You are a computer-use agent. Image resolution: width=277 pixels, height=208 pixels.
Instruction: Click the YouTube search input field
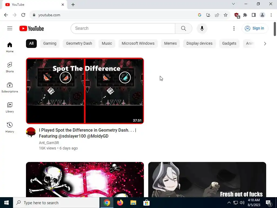coord(123,28)
